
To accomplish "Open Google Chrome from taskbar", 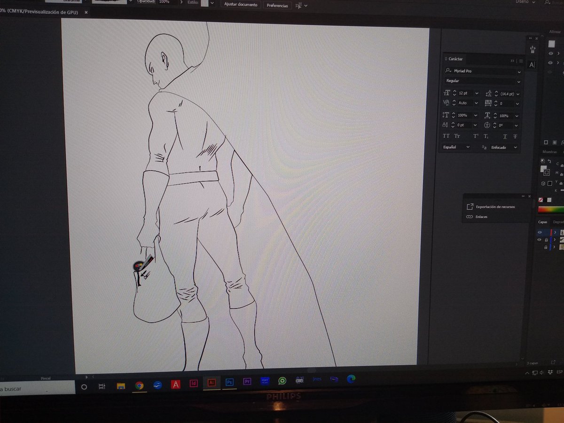I will click(139, 385).
